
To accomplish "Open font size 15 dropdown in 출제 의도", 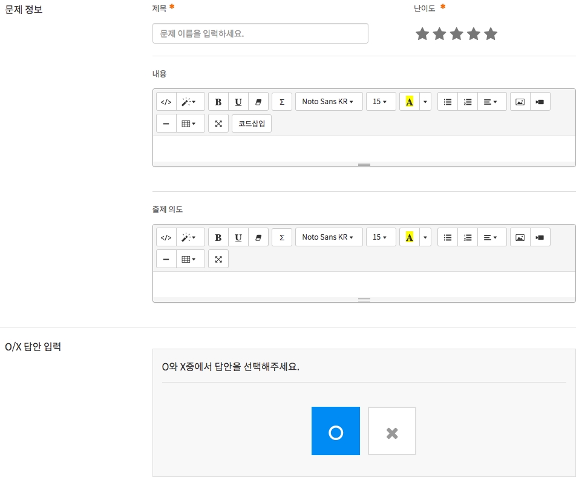I will point(381,237).
